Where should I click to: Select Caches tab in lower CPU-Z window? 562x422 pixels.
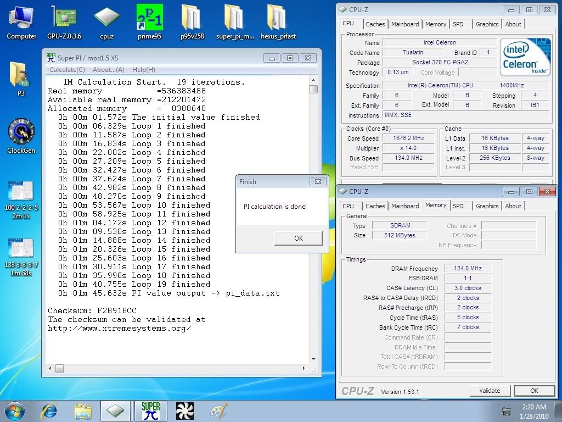tap(375, 206)
